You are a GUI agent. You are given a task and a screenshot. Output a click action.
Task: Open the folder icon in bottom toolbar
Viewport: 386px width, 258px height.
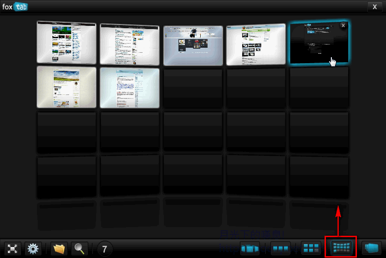(59, 249)
